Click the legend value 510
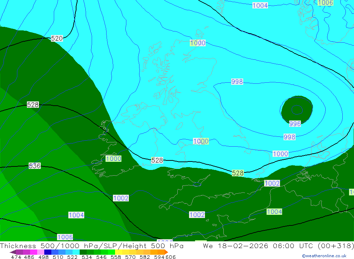 coord(58,257)
